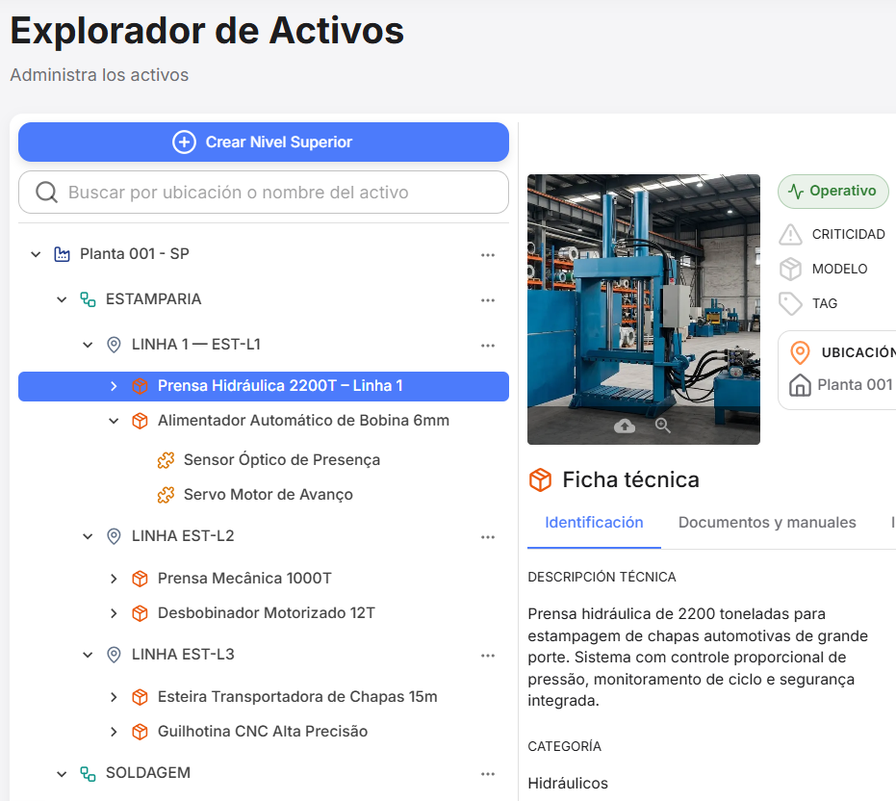Viewport: 896px width, 801px height.
Task: Collapse the LINHA EST-L3 node
Action: (x=88, y=655)
